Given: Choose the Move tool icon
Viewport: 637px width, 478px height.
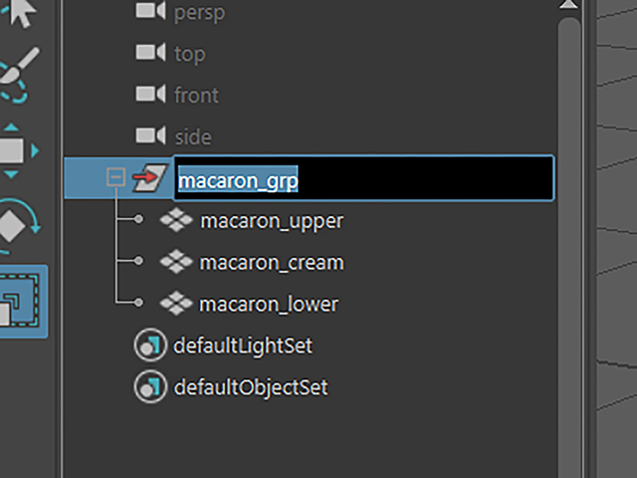Looking at the screenshot, I should tap(18, 150).
